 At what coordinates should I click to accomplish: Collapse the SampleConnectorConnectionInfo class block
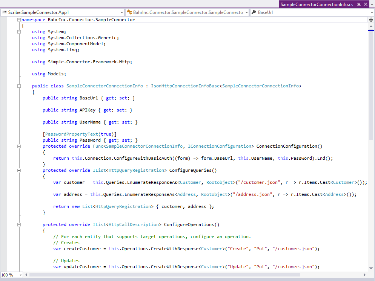[x=19, y=86]
